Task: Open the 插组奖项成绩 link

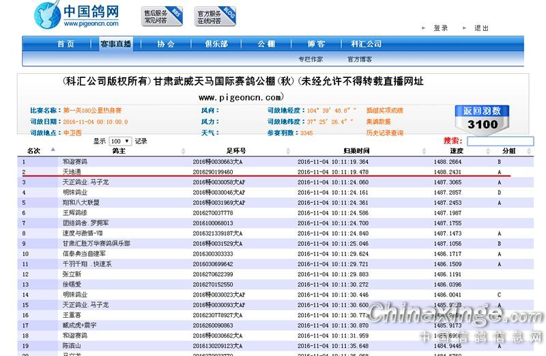Action: pyautogui.click(x=384, y=110)
